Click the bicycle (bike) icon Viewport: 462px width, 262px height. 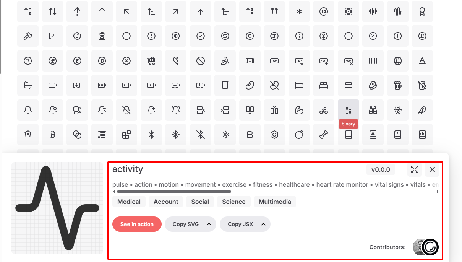(324, 110)
